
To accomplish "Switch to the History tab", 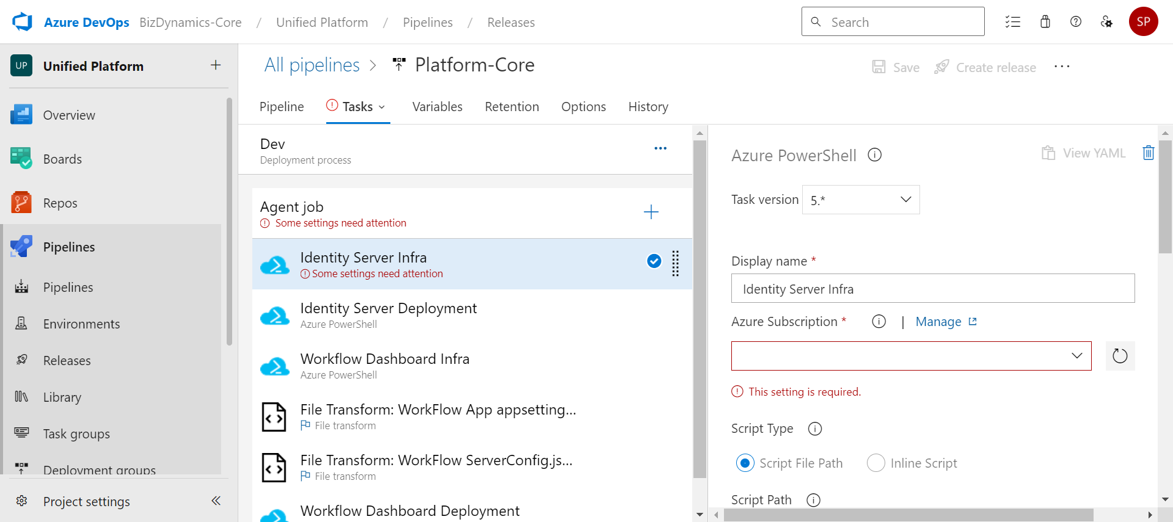I will click(x=648, y=107).
